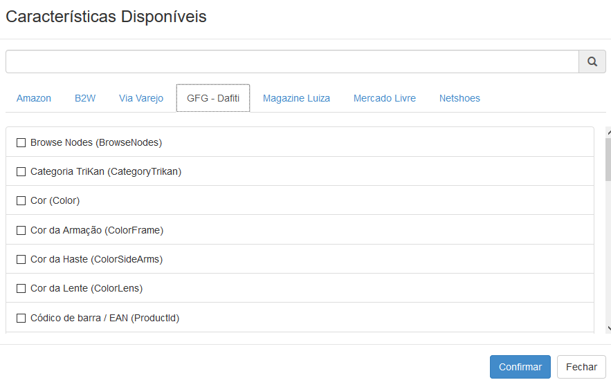The image size is (611, 380).
Task: Toggle the Cor da Lente checkbox
Action: 21,288
